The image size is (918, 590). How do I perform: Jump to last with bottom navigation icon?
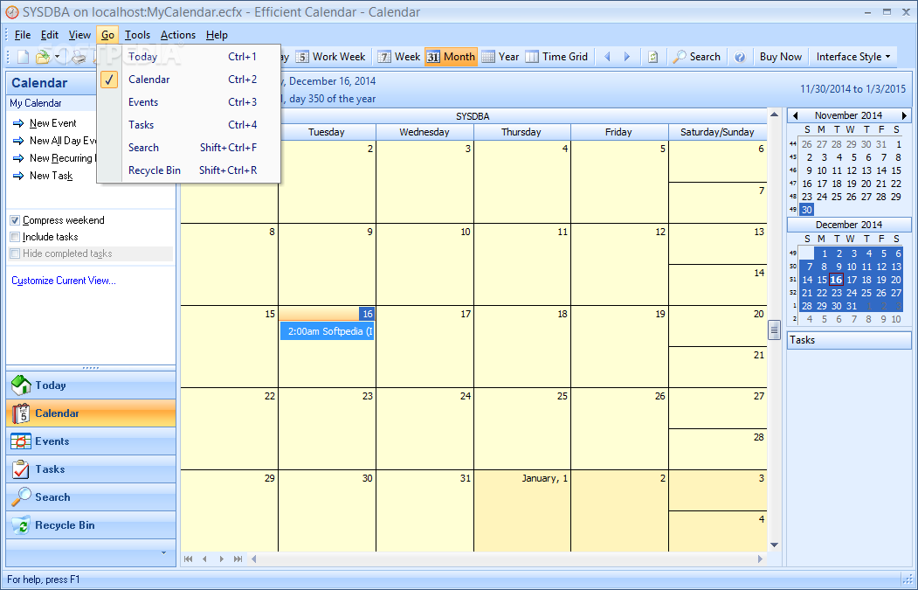pyautogui.click(x=238, y=559)
